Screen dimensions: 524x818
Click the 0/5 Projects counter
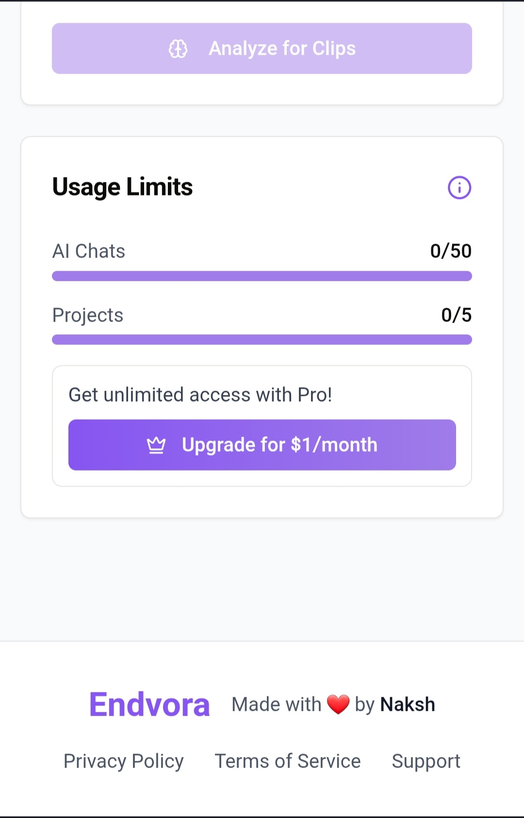(456, 315)
